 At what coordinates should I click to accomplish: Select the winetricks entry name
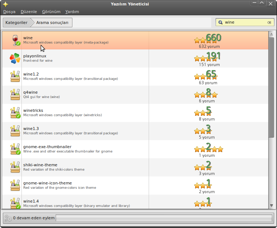pyautogui.click(x=33, y=110)
